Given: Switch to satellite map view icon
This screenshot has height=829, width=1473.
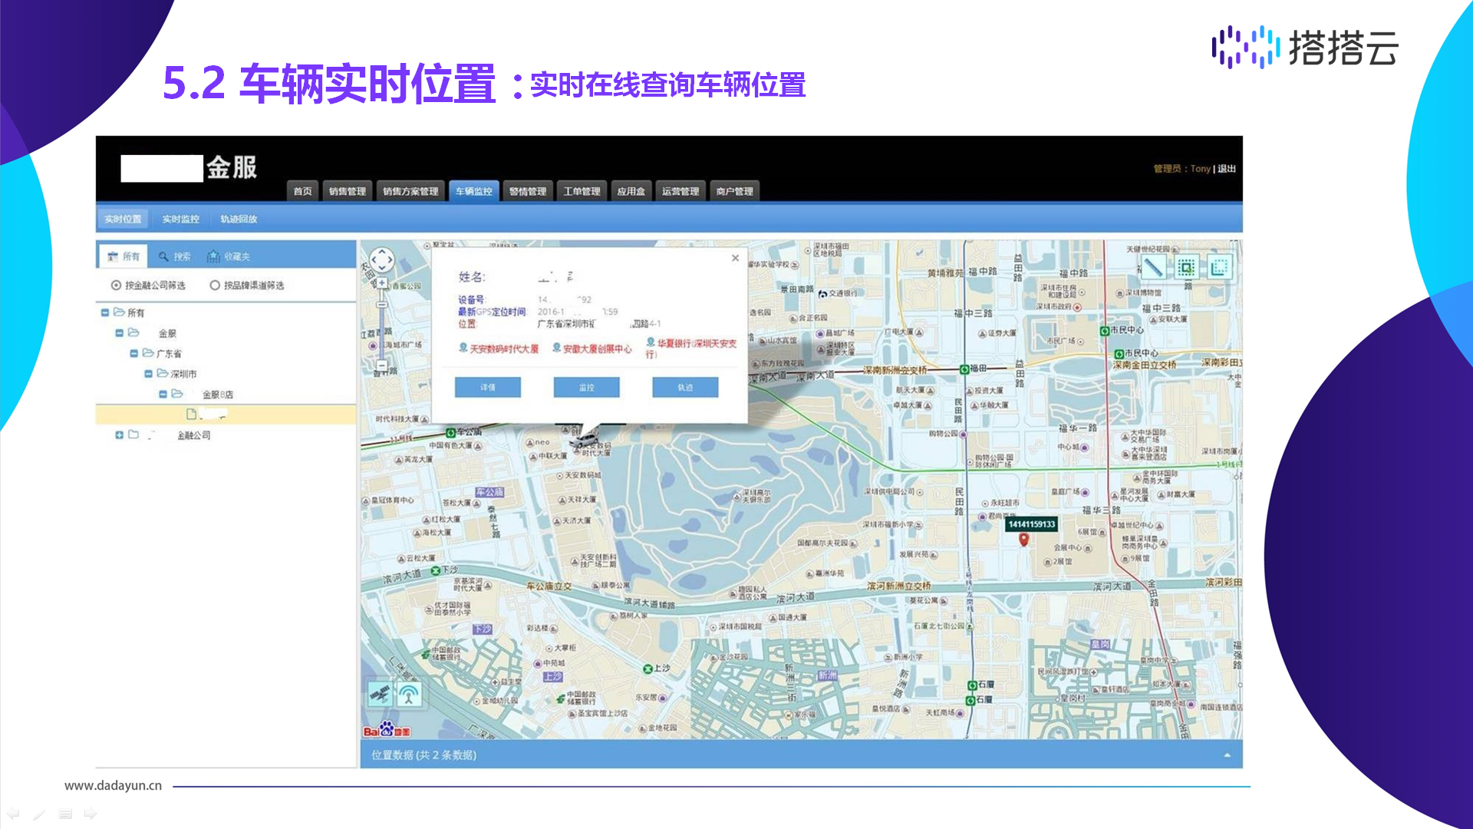Looking at the screenshot, I should click(x=379, y=694).
